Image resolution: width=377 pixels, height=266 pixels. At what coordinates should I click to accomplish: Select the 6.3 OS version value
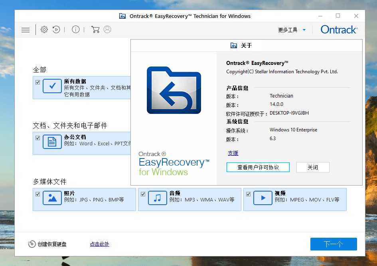(x=272, y=139)
